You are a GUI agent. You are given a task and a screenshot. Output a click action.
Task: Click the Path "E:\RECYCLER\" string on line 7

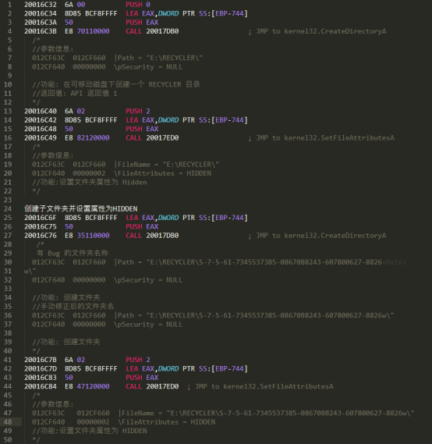click(158, 58)
